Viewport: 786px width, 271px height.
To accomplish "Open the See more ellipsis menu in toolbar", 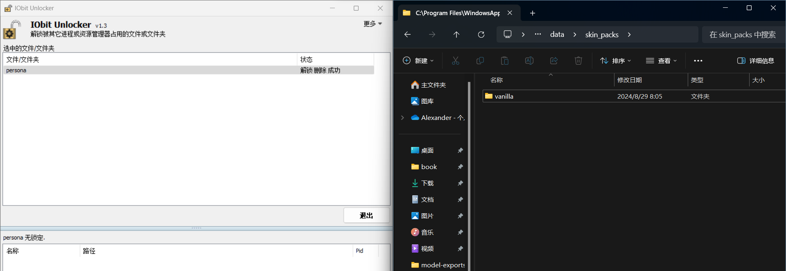I will pyautogui.click(x=698, y=61).
